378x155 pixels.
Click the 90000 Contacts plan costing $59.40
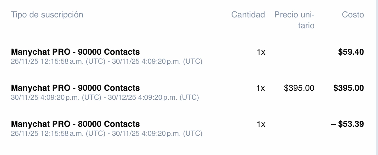pos(75,52)
